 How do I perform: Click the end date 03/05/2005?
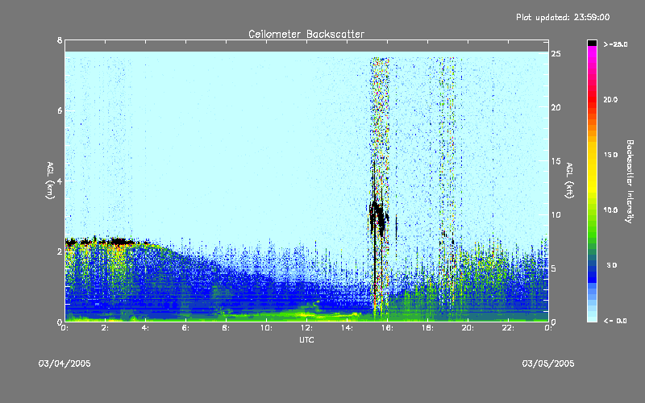coord(548,364)
